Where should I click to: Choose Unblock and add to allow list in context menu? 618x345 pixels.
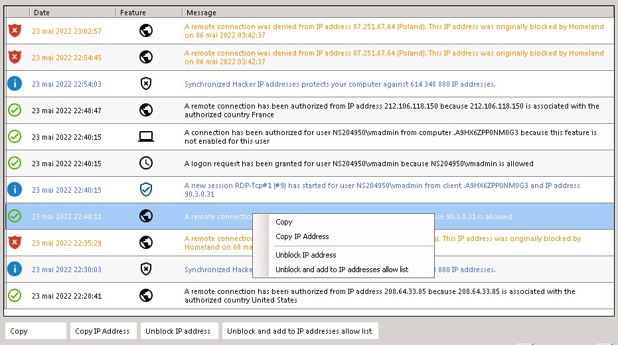pos(342,270)
